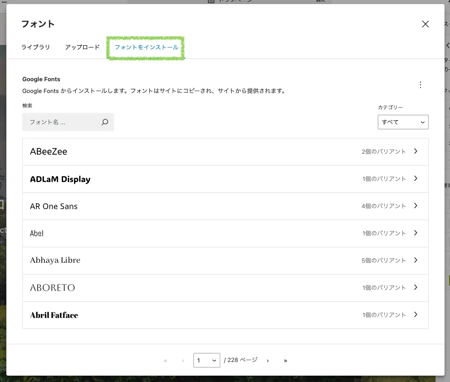Click the first page double arrow
450x382 pixels.
tap(165, 360)
